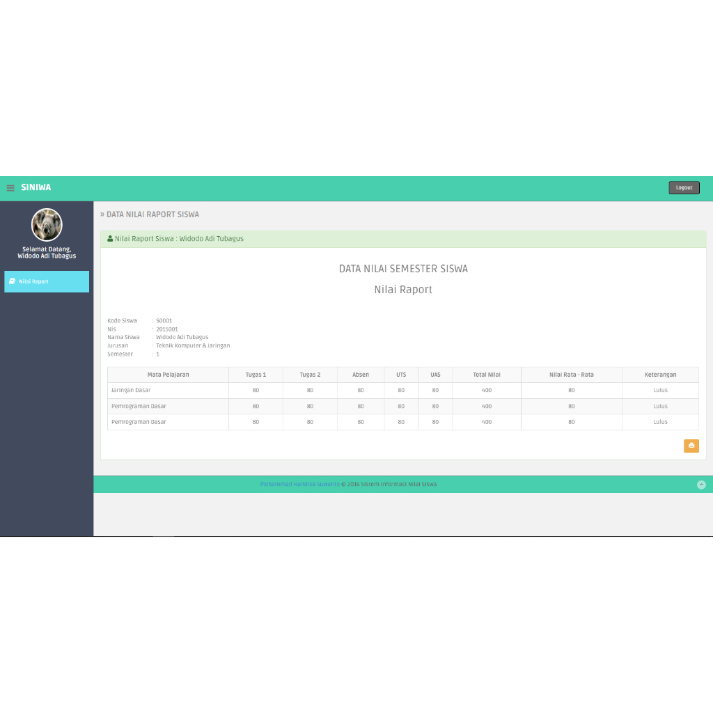Click the Nilai Rata - Rata header cell
The width and height of the screenshot is (713, 713).
click(x=571, y=374)
